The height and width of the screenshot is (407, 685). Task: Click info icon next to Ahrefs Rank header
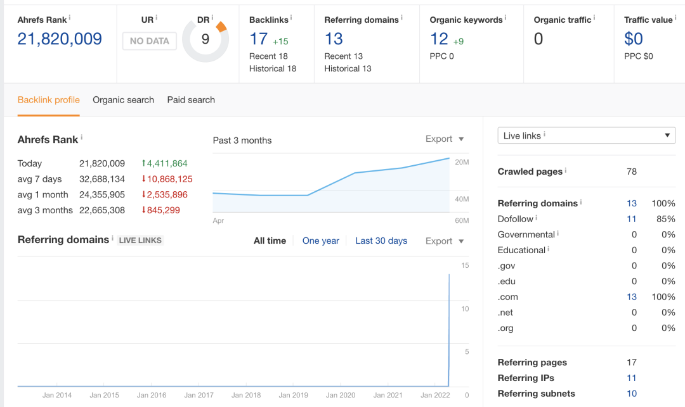69,18
